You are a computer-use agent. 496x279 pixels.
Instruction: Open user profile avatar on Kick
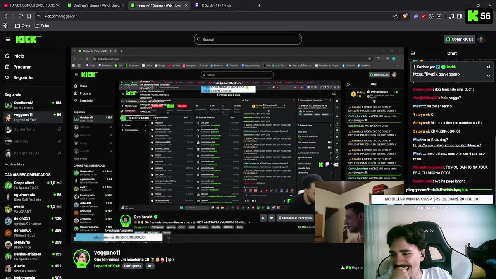tap(481, 39)
